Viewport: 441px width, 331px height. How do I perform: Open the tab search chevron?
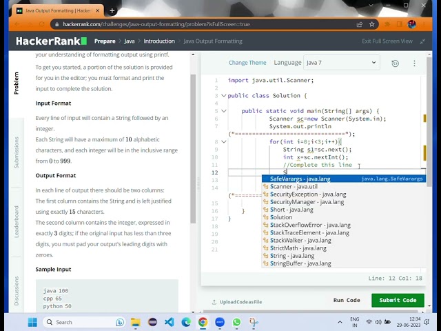click(371, 6)
